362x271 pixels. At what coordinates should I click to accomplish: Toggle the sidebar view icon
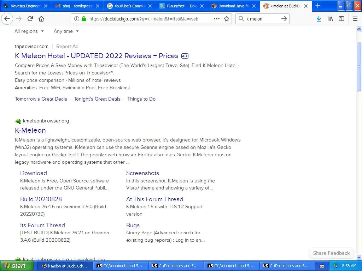coord(341,19)
